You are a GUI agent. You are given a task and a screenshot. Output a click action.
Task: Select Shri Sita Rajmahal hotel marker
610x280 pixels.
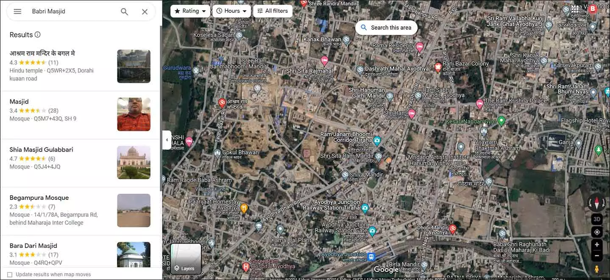click(x=325, y=61)
